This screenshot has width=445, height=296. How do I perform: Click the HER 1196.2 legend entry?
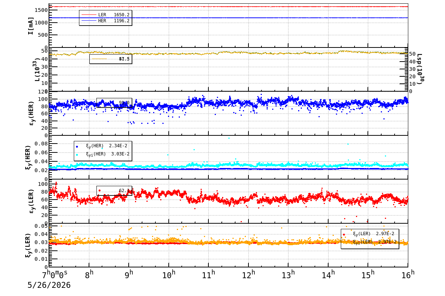pyautogui.click(x=105, y=21)
